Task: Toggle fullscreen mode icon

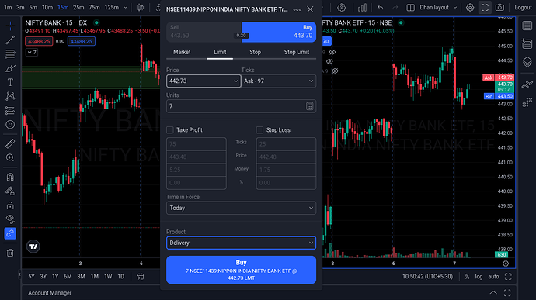Action: [485, 8]
